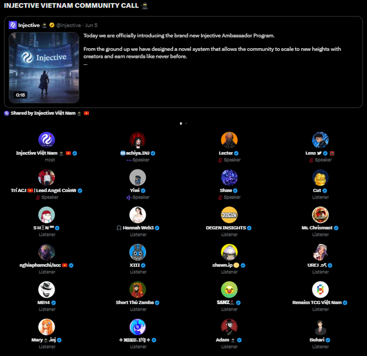The height and width of the screenshot is (356, 367).
Task: Open Short Thủ Zamba avatar
Action: click(x=138, y=289)
